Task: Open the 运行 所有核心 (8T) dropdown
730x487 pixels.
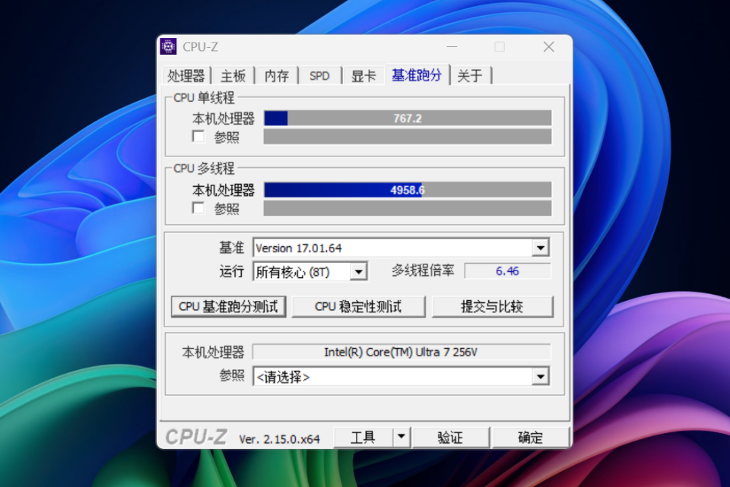Action: pyautogui.click(x=358, y=272)
